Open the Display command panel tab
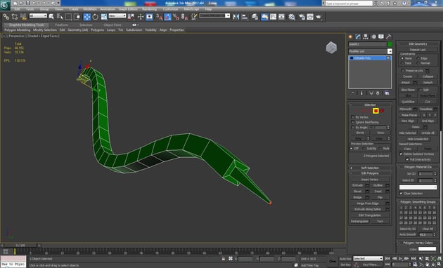The height and width of the screenshot is (268, 443). (x=381, y=36)
